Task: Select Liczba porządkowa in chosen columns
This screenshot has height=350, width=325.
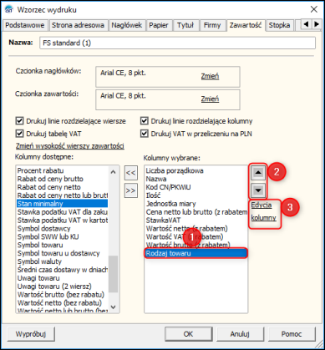Action: (196, 170)
